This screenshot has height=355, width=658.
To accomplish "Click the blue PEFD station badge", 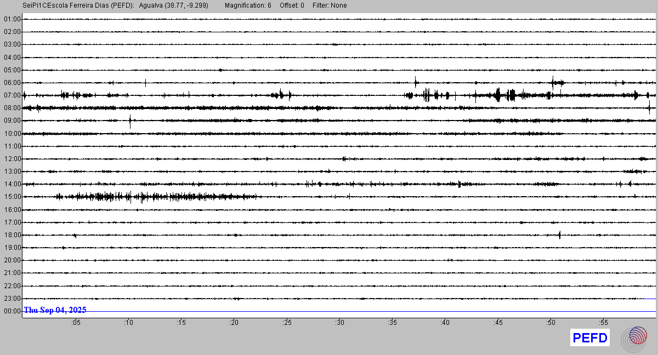I will pos(590,338).
